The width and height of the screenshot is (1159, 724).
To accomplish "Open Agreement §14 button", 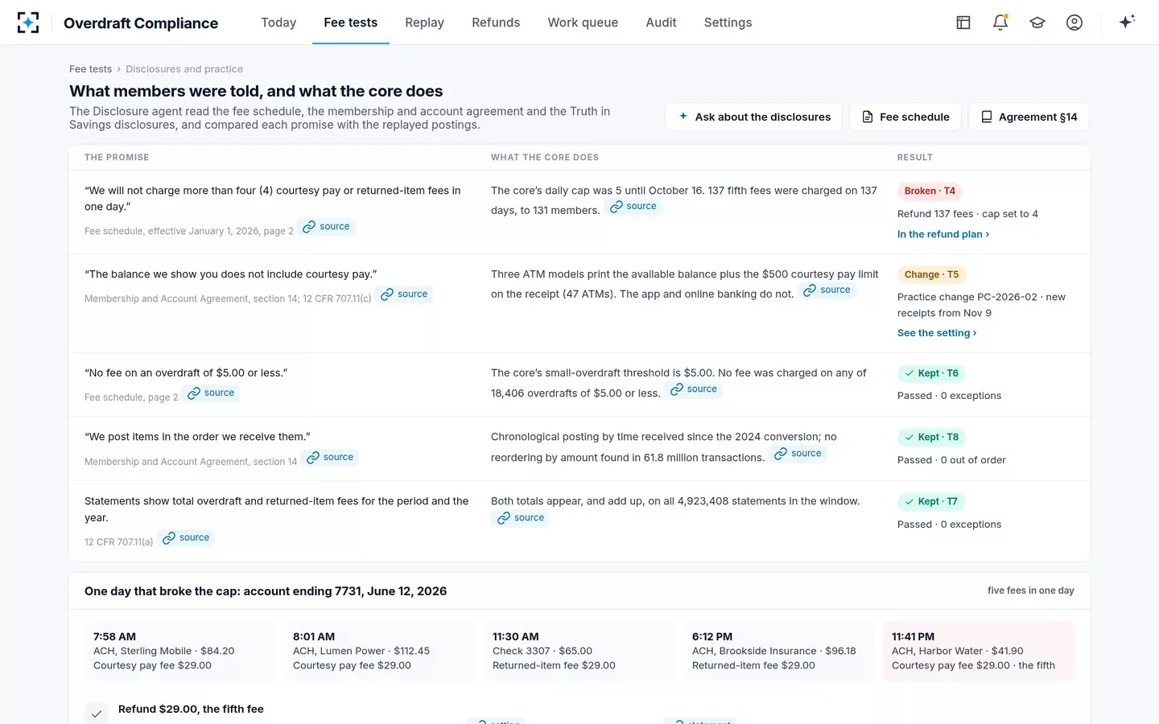I will pyautogui.click(x=1029, y=117).
